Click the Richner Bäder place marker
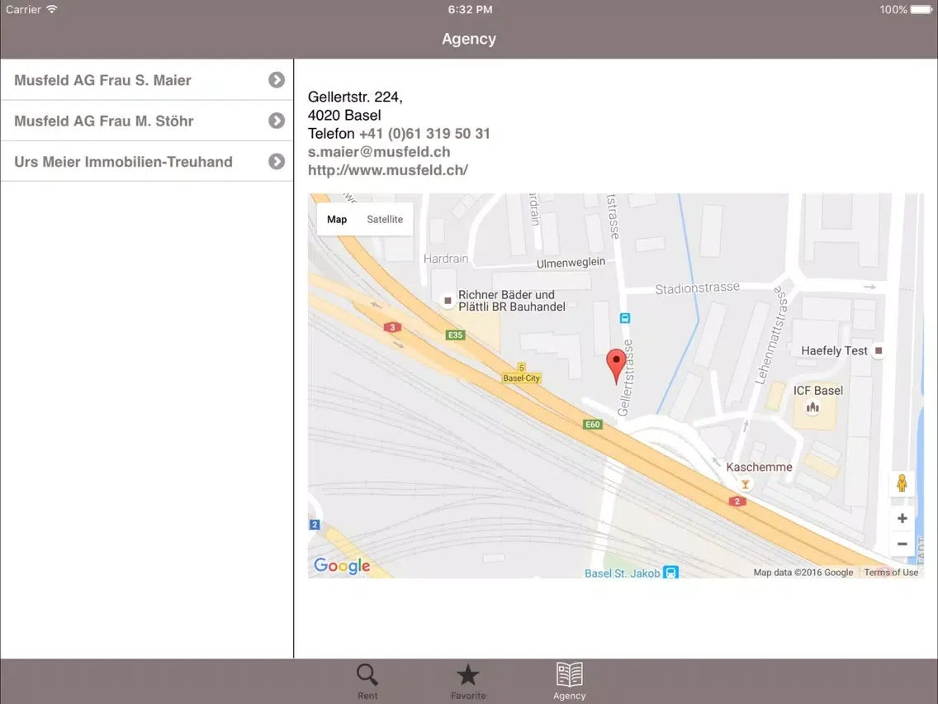 coord(448,301)
